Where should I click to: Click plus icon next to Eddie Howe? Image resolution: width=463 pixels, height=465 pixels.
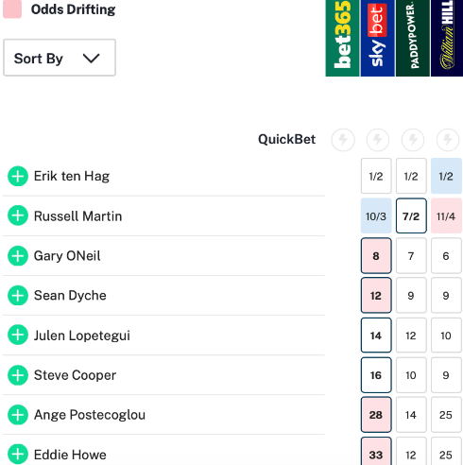(x=18, y=455)
